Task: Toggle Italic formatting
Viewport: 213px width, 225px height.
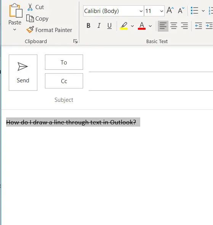Action: pos(99,26)
